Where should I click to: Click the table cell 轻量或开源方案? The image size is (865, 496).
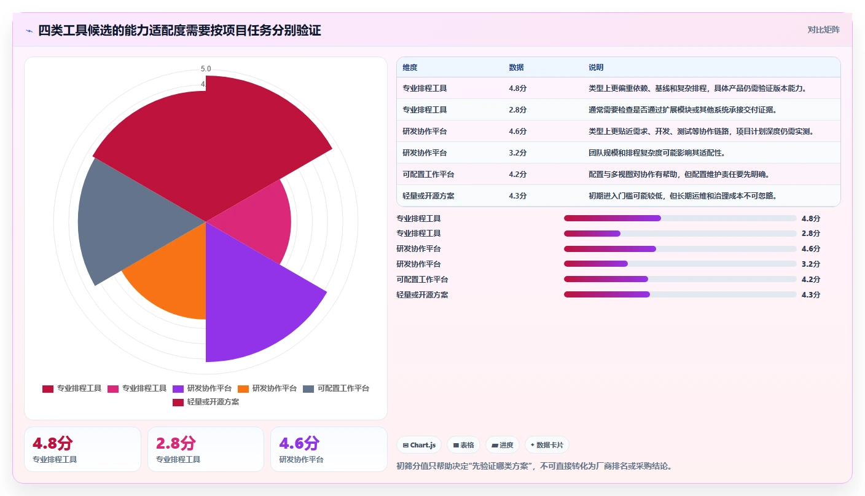point(428,196)
